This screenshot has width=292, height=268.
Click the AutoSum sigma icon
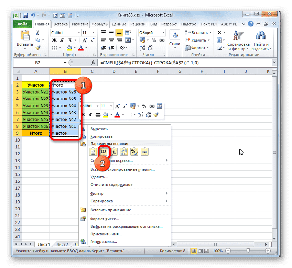(x=219, y=32)
